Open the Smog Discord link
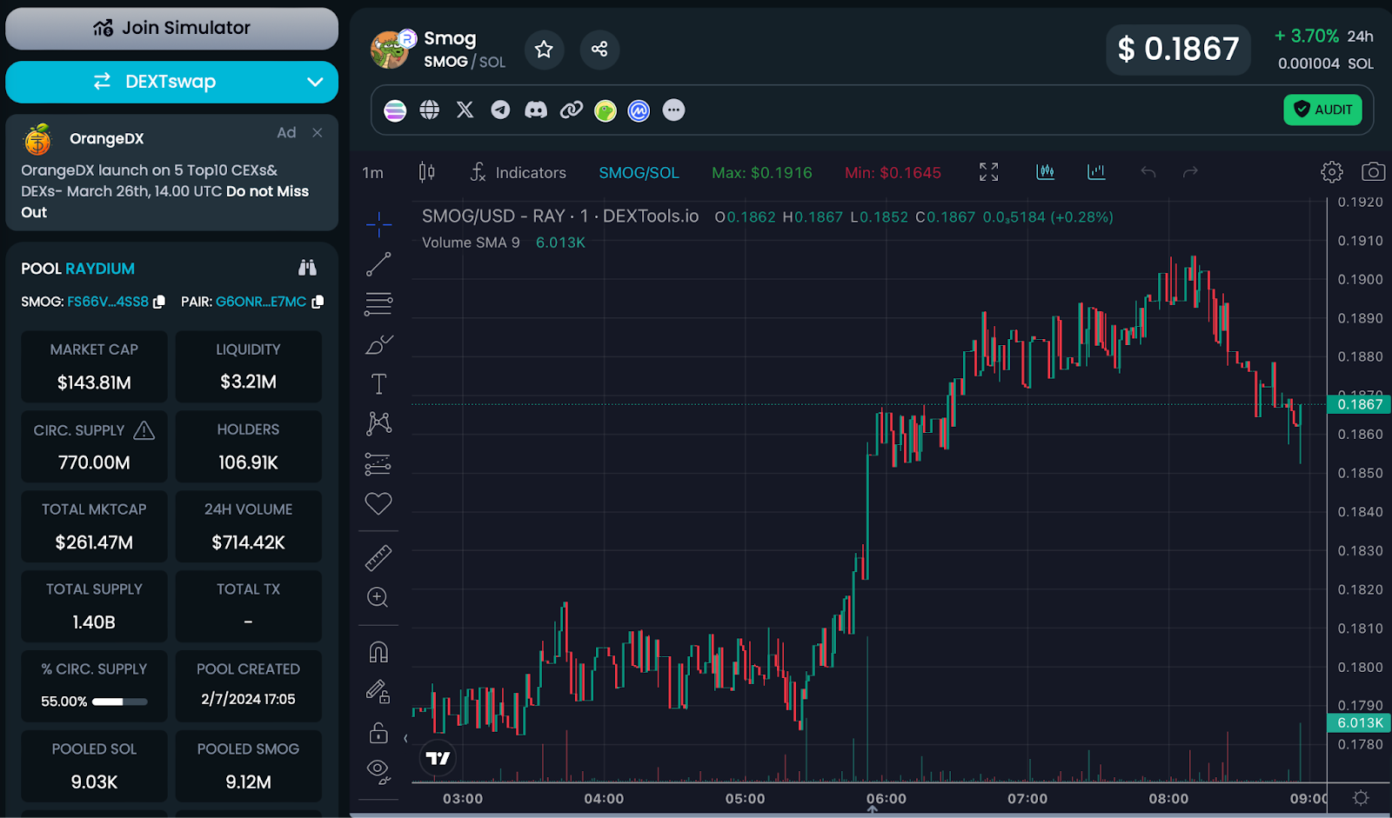The image size is (1392, 818). (x=536, y=110)
